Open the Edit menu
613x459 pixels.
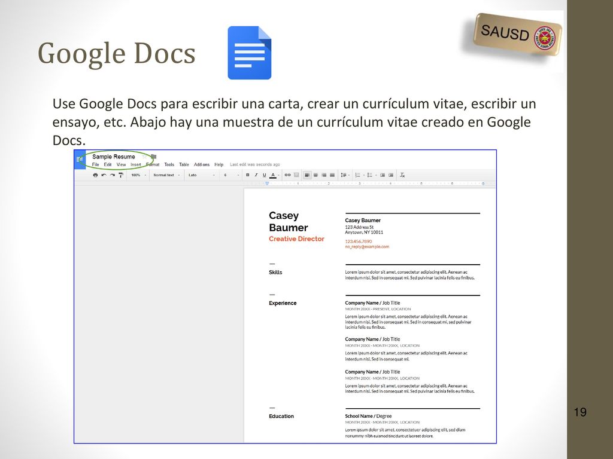tap(108, 164)
